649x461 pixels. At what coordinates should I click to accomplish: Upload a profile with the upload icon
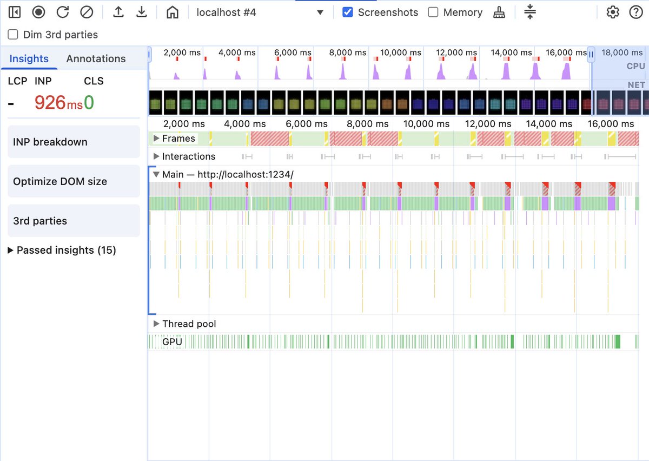point(118,12)
